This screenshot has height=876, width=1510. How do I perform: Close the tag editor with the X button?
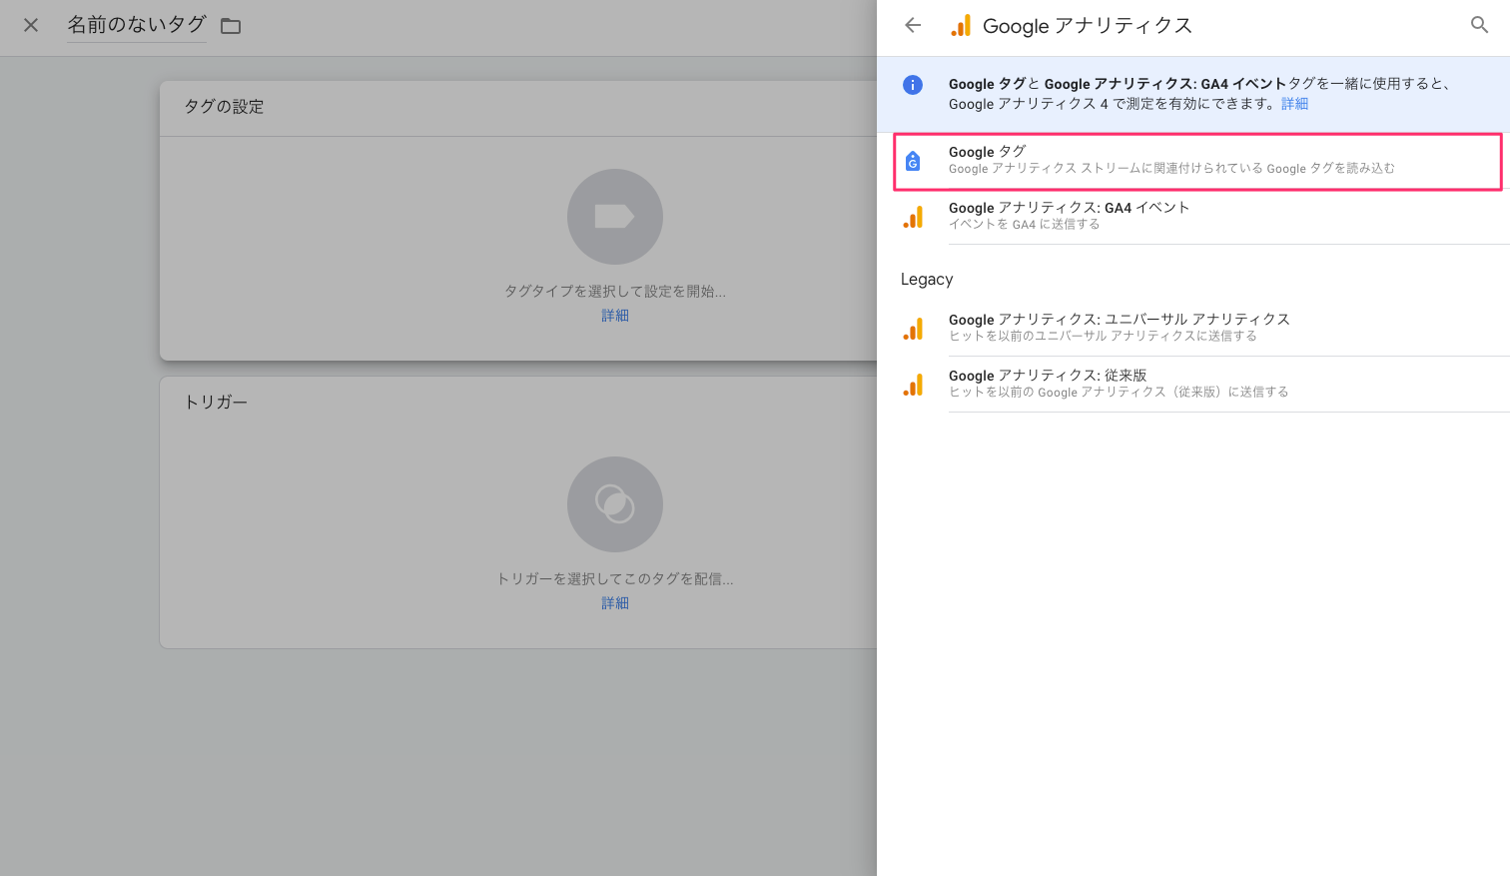[x=30, y=26]
